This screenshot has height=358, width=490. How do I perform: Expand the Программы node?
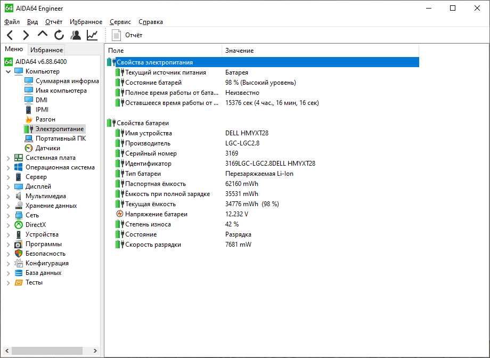click(x=9, y=245)
